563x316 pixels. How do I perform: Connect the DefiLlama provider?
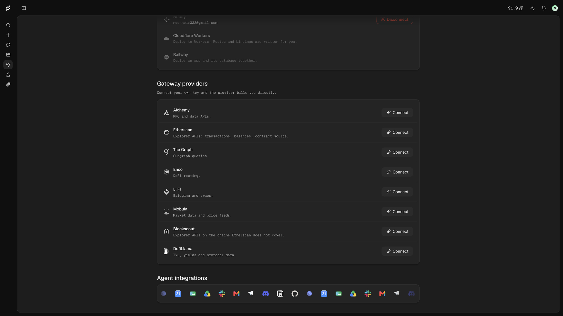pyautogui.click(x=397, y=251)
